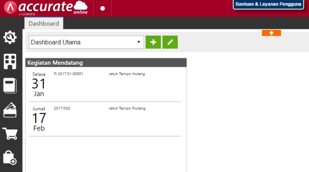Open the purchase bag with plus icon
Viewport: 309px width, 172px height.
tap(10, 158)
